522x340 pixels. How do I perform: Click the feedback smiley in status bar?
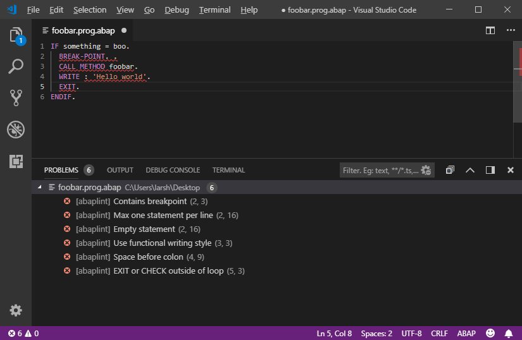click(x=490, y=333)
